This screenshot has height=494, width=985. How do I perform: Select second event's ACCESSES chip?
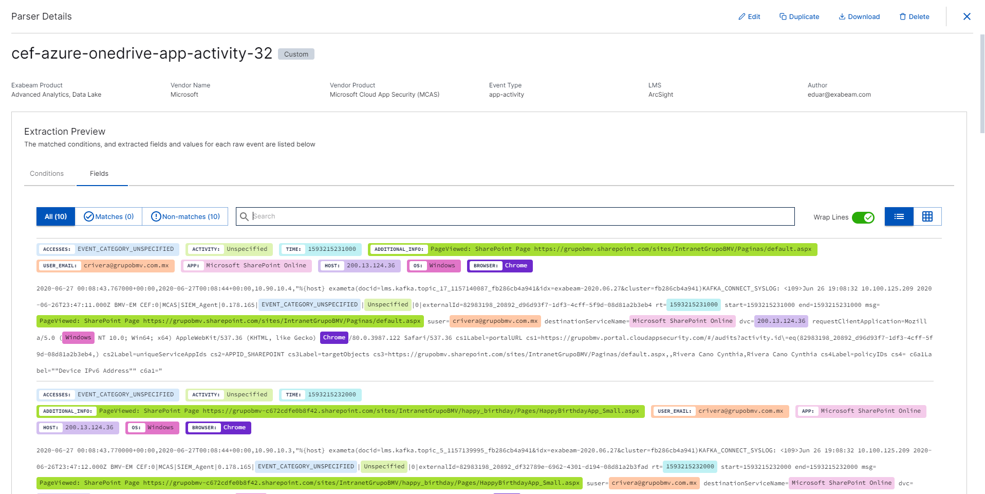pyautogui.click(x=108, y=395)
